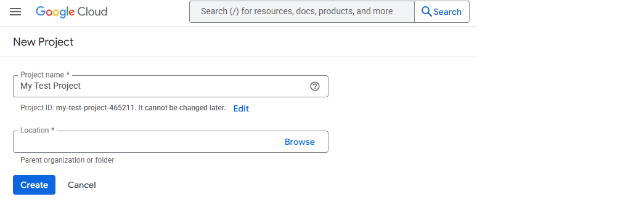Click the Parent organization or folder hint
The height and width of the screenshot is (223, 636).
pyautogui.click(x=67, y=160)
